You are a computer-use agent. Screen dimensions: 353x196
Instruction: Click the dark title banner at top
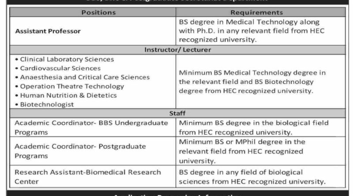(176, 2)
